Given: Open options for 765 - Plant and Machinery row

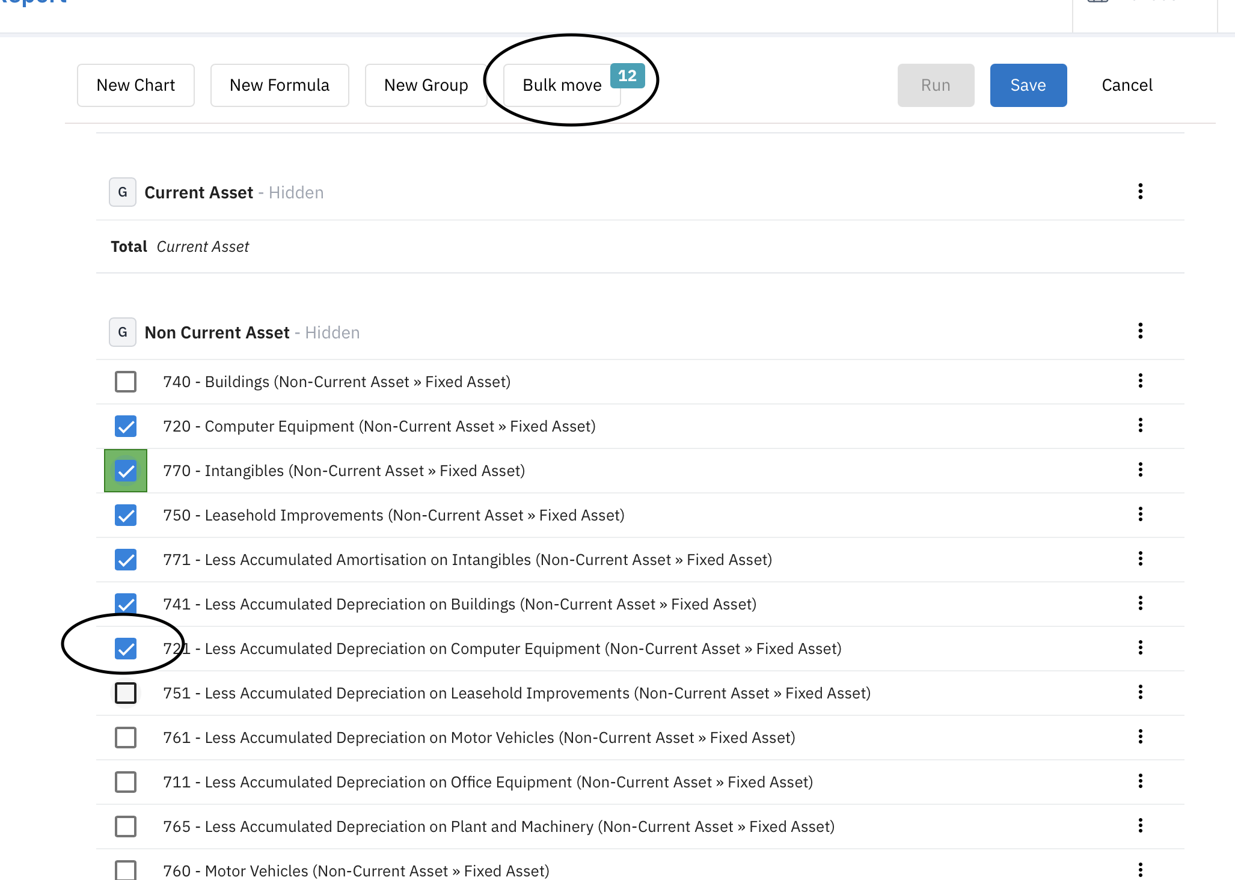Looking at the screenshot, I should (x=1140, y=826).
